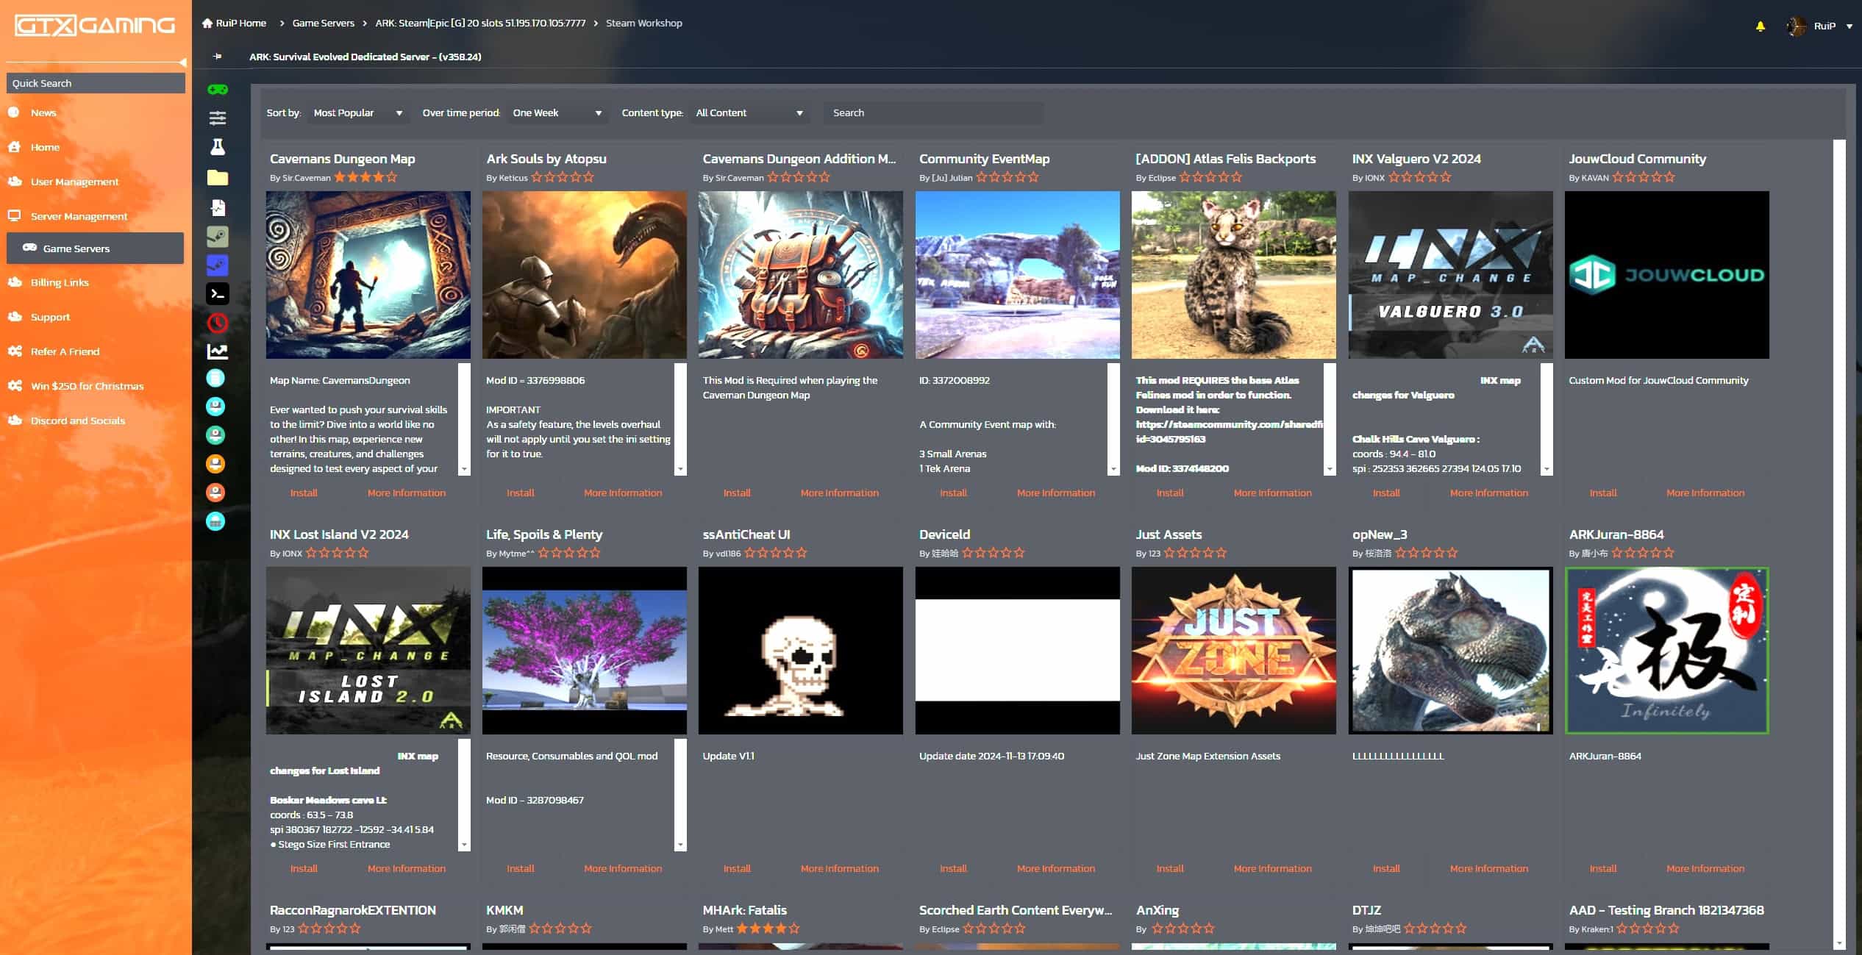Click the cyan grid circle icon
This screenshot has width=1862, height=955.
215,521
